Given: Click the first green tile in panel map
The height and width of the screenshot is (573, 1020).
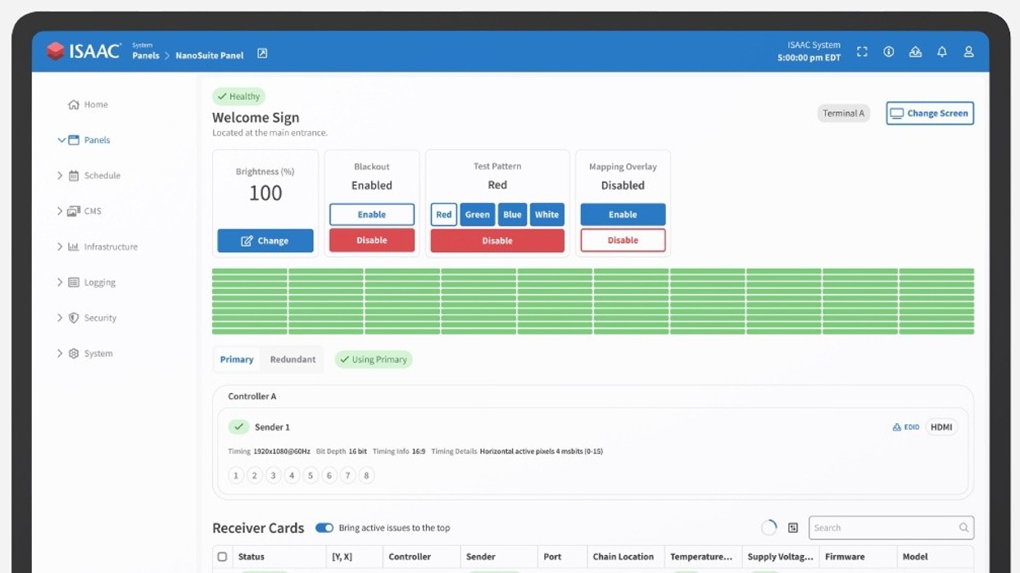Looking at the screenshot, I should pos(250,273).
